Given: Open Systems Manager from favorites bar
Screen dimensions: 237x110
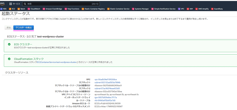Looking at the screenshot, I should pos(140,9).
